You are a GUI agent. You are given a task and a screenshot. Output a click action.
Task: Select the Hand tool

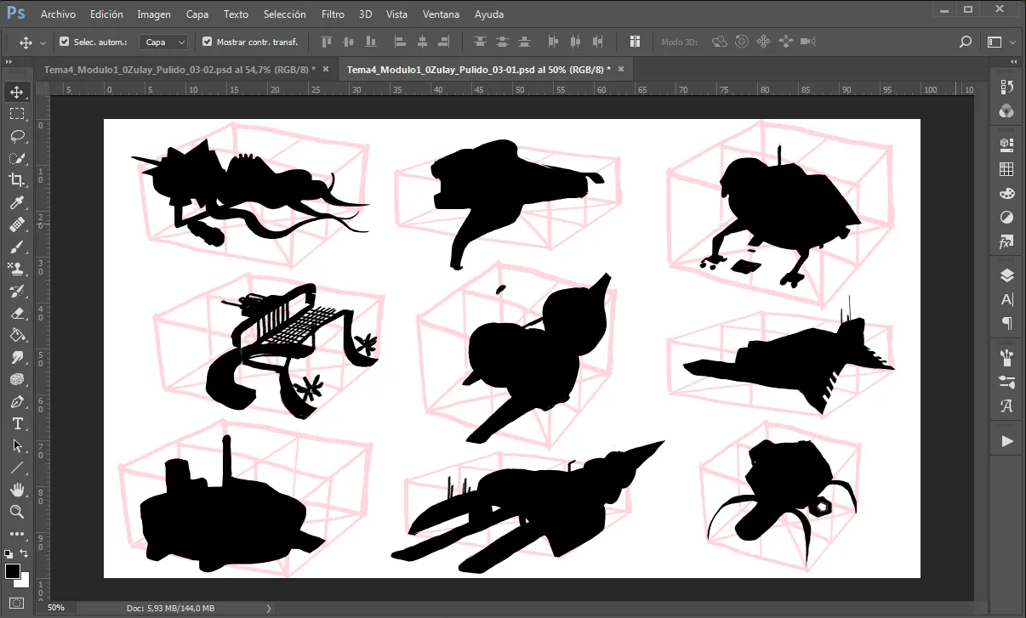pos(17,490)
